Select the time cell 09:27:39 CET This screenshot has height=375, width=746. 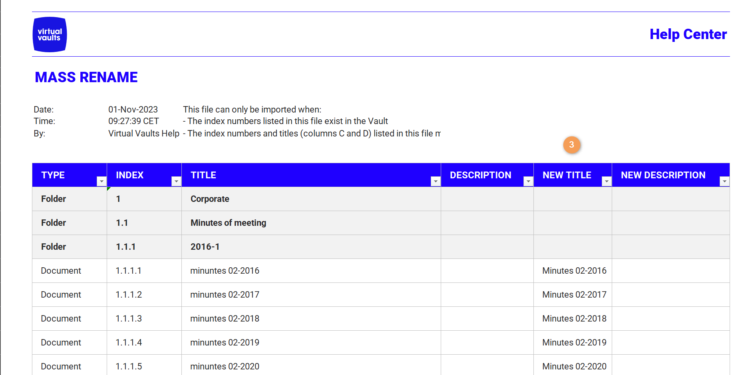[133, 121]
